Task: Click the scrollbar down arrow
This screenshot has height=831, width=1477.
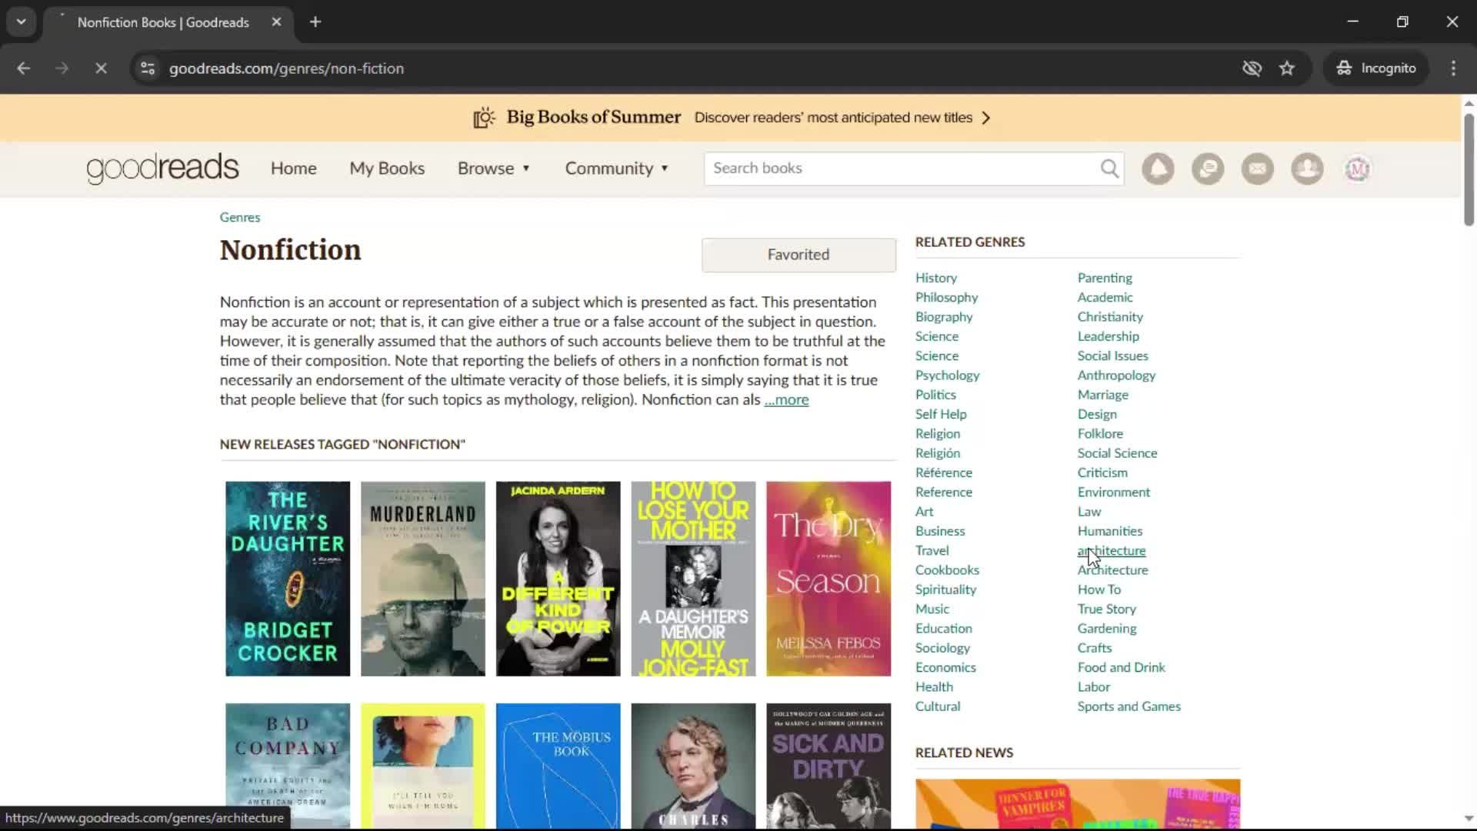Action: 1469,819
